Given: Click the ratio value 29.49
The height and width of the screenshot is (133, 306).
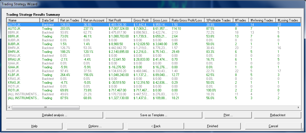Looking at the screenshot, I should (176, 52).
